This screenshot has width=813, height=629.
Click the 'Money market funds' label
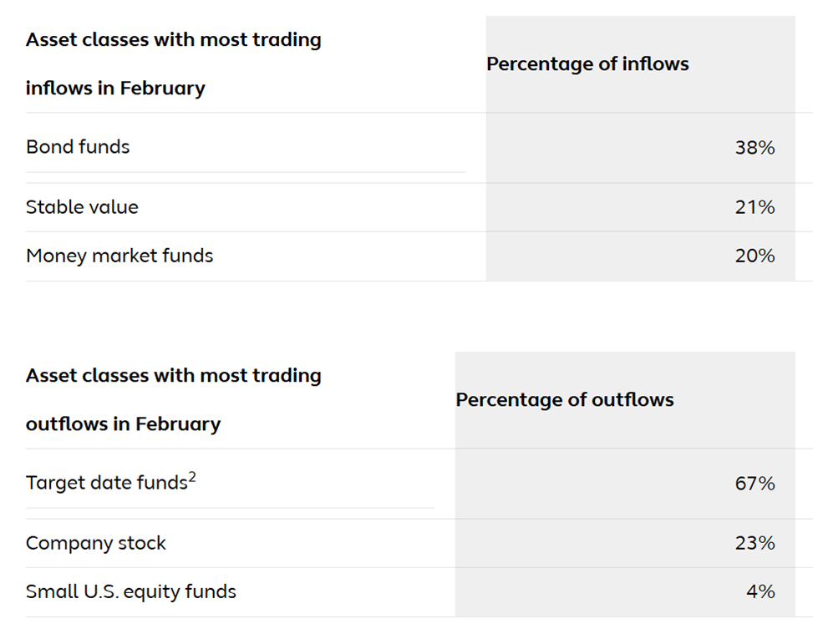tap(119, 256)
